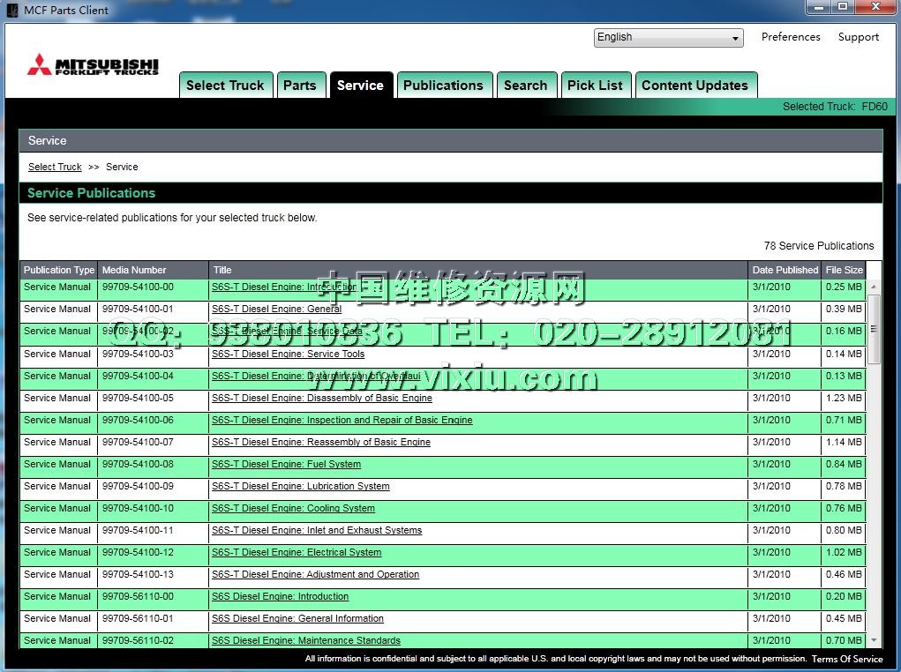Open S6S-T Diesel Engine: General manual
Image resolution: width=901 pixels, height=672 pixels.
(x=276, y=310)
